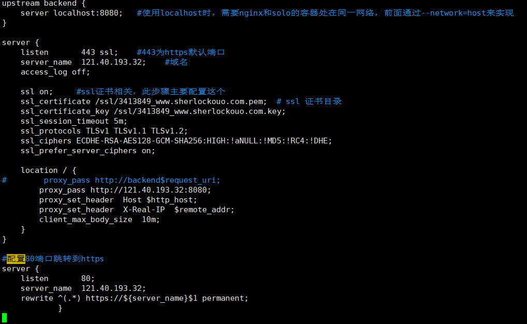Click the 'listen 443 ssl;' directive

[x=69, y=52]
